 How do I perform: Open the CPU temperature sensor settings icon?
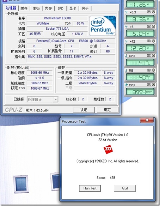pos(149,56)
